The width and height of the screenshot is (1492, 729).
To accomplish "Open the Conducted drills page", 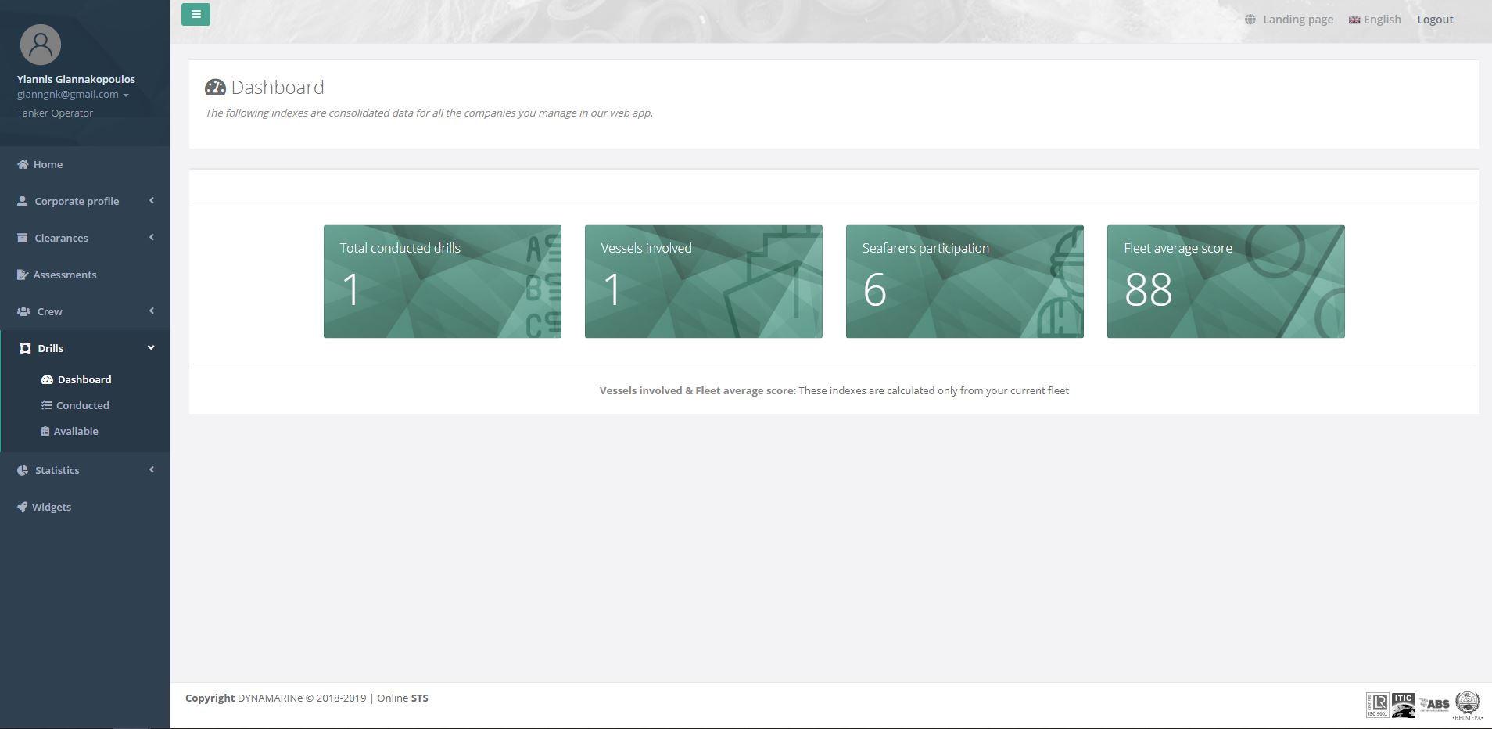I will point(82,405).
